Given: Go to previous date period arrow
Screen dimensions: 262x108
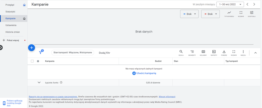Looking at the screenshot, I should pos(248,4).
